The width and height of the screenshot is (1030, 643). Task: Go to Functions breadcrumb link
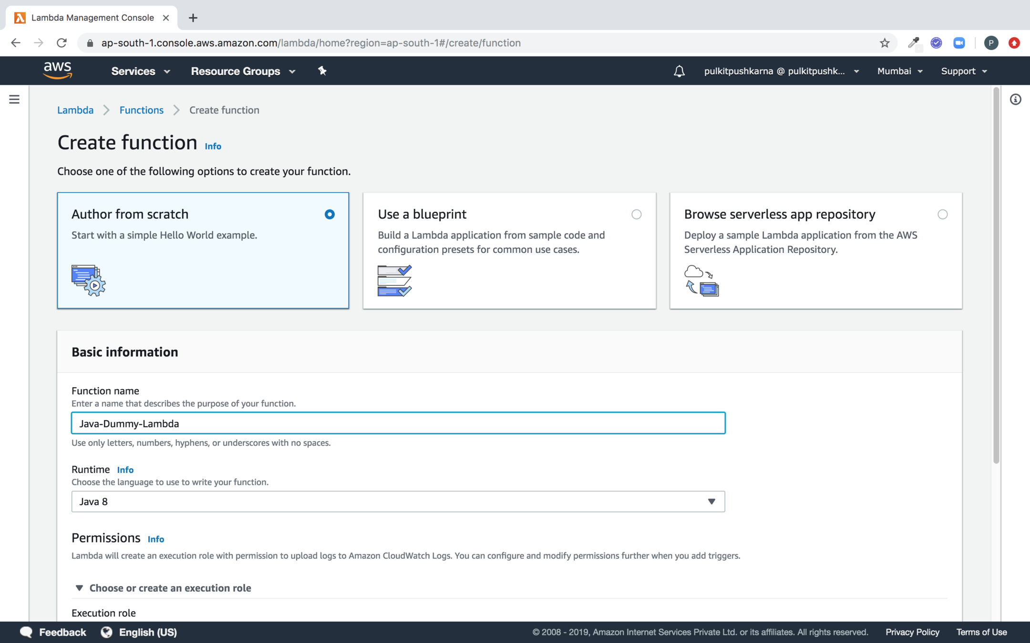point(141,110)
